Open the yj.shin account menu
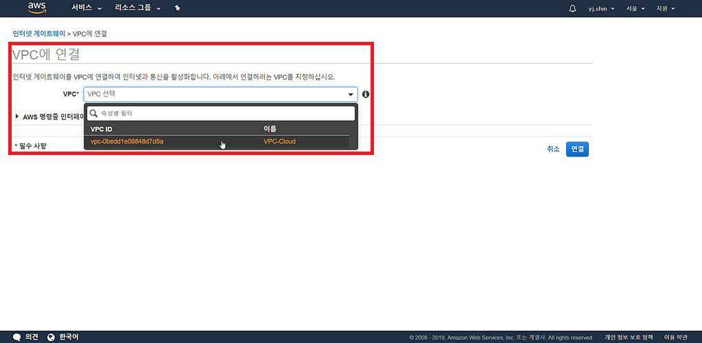The image size is (702, 343). point(601,8)
